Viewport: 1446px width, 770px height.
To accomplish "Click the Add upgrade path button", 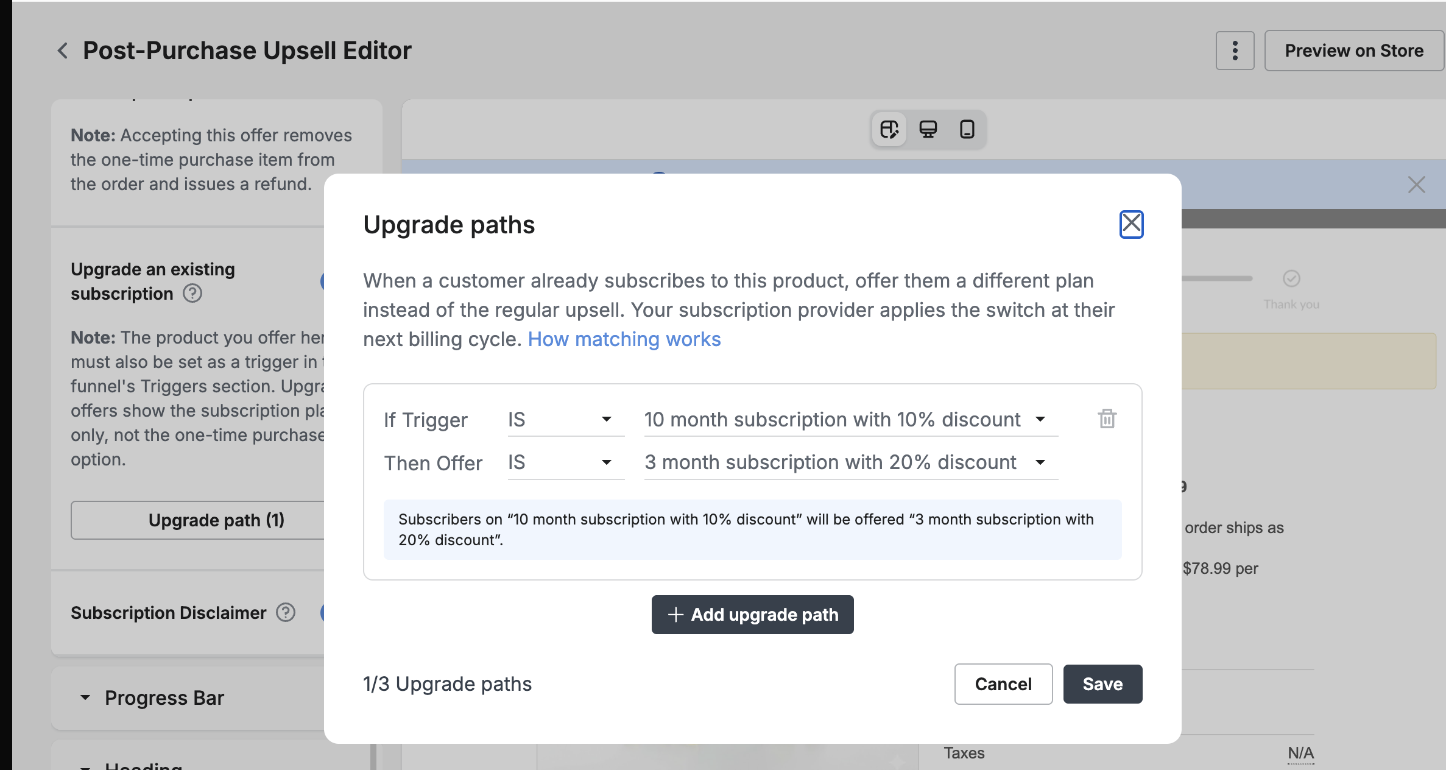I will 752,615.
